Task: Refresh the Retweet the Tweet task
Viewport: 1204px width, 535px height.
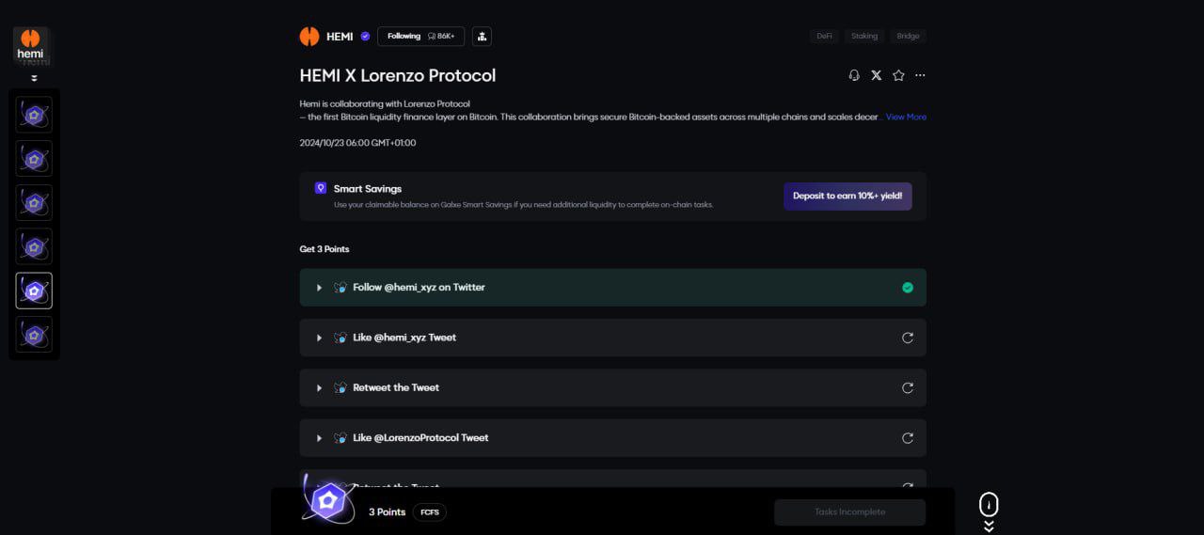Action: point(908,387)
